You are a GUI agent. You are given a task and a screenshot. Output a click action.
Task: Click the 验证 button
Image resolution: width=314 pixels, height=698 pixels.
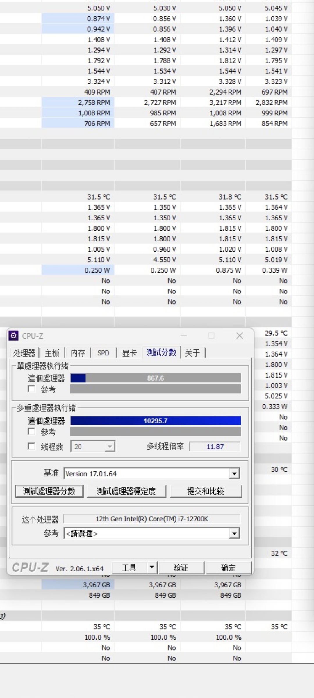click(181, 567)
